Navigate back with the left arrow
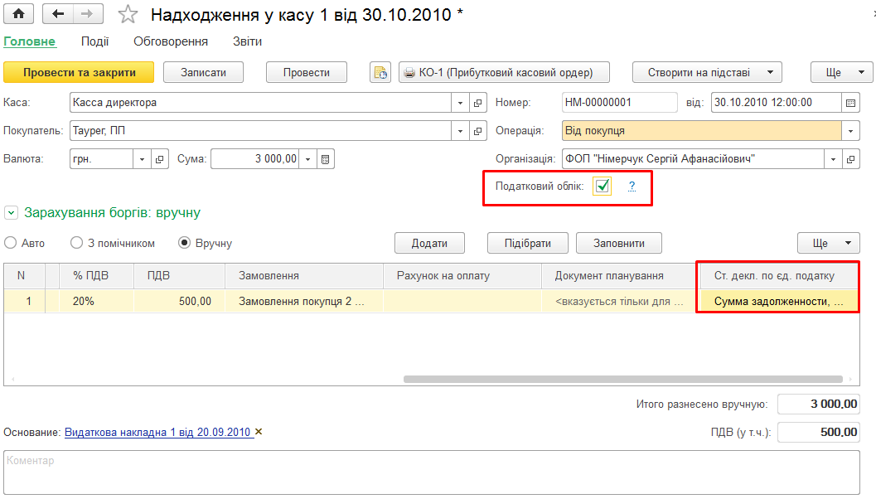876x499 pixels. pos(58,14)
